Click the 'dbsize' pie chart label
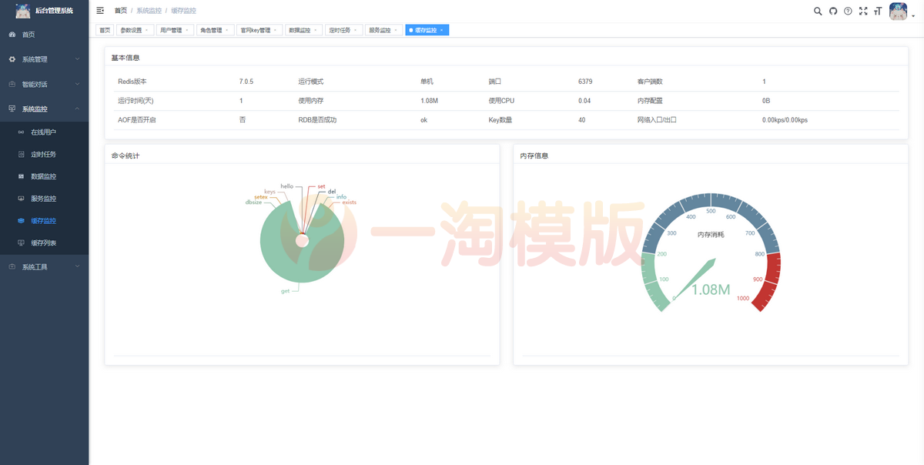This screenshot has width=924, height=465. tap(253, 202)
